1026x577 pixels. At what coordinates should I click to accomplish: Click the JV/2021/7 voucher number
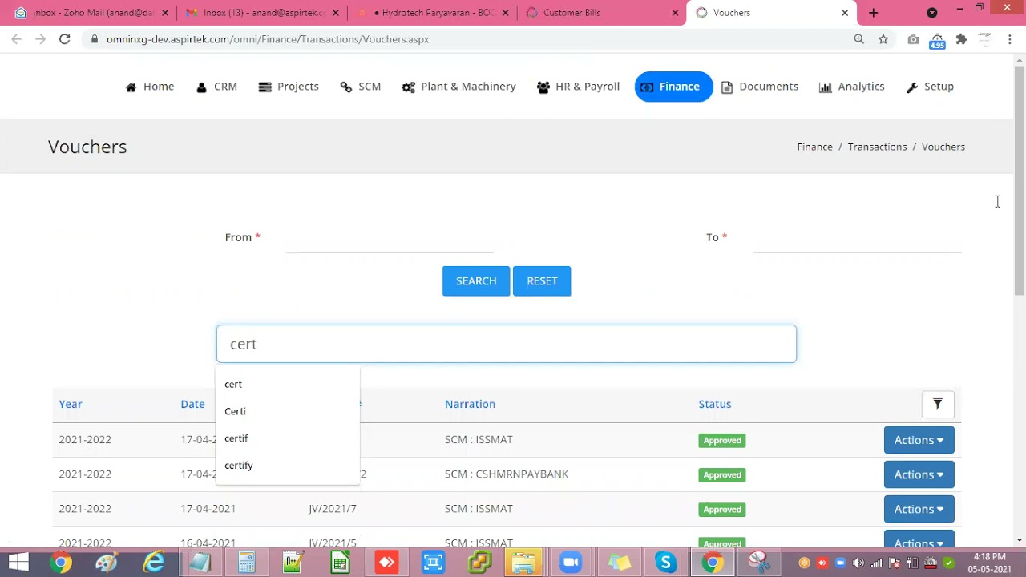[x=333, y=509]
